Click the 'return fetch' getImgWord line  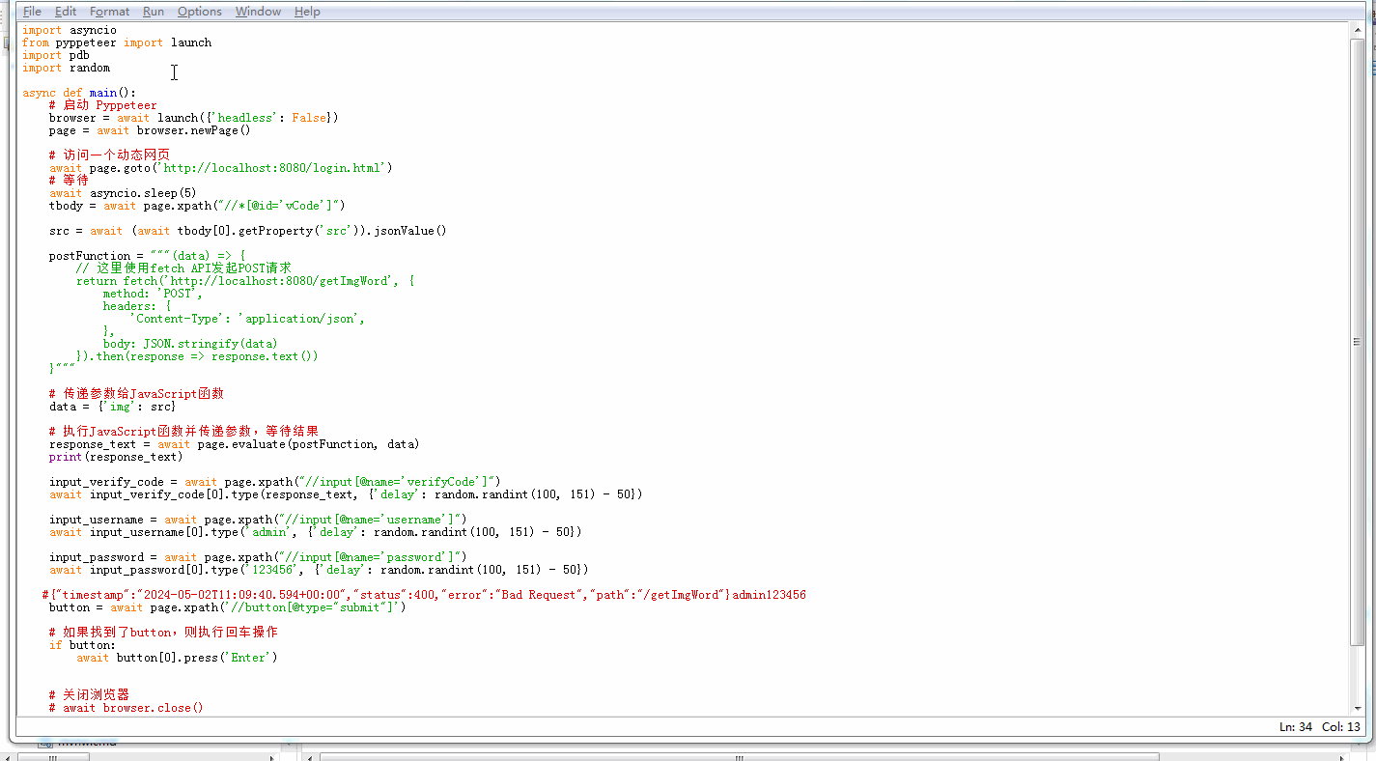coord(245,281)
